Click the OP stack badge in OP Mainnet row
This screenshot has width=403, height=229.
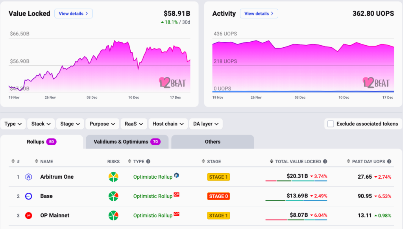tap(177, 214)
